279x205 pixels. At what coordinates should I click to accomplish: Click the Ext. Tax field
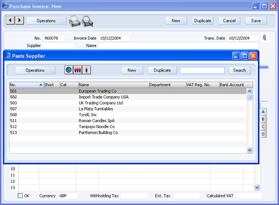(x=186, y=195)
